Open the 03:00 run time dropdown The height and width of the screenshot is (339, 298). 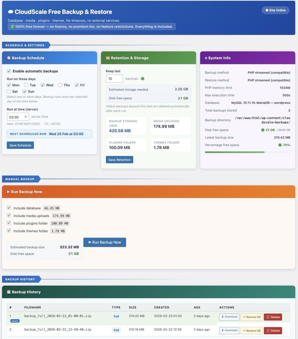coord(18,117)
